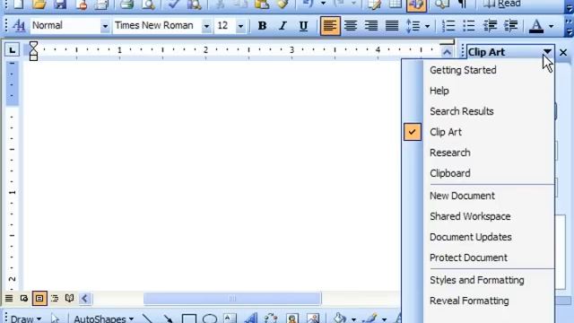Click the Read button on toolbar
The width and height of the screenshot is (574, 323).
(501, 4)
